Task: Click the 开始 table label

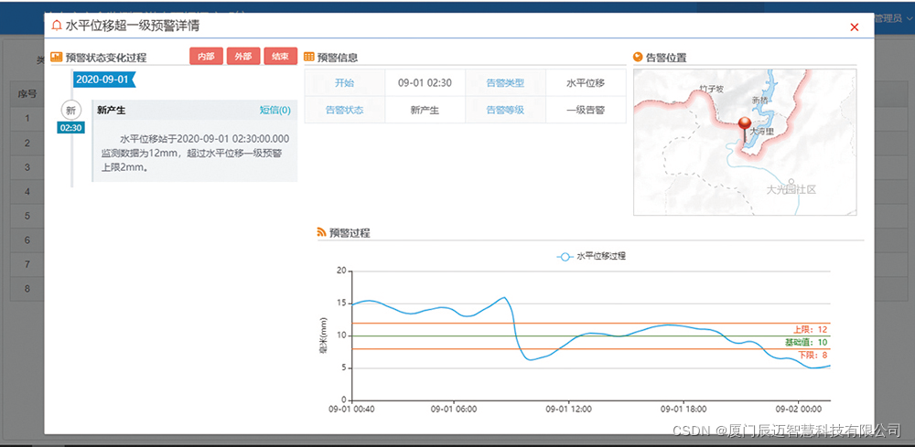Action: pos(344,83)
